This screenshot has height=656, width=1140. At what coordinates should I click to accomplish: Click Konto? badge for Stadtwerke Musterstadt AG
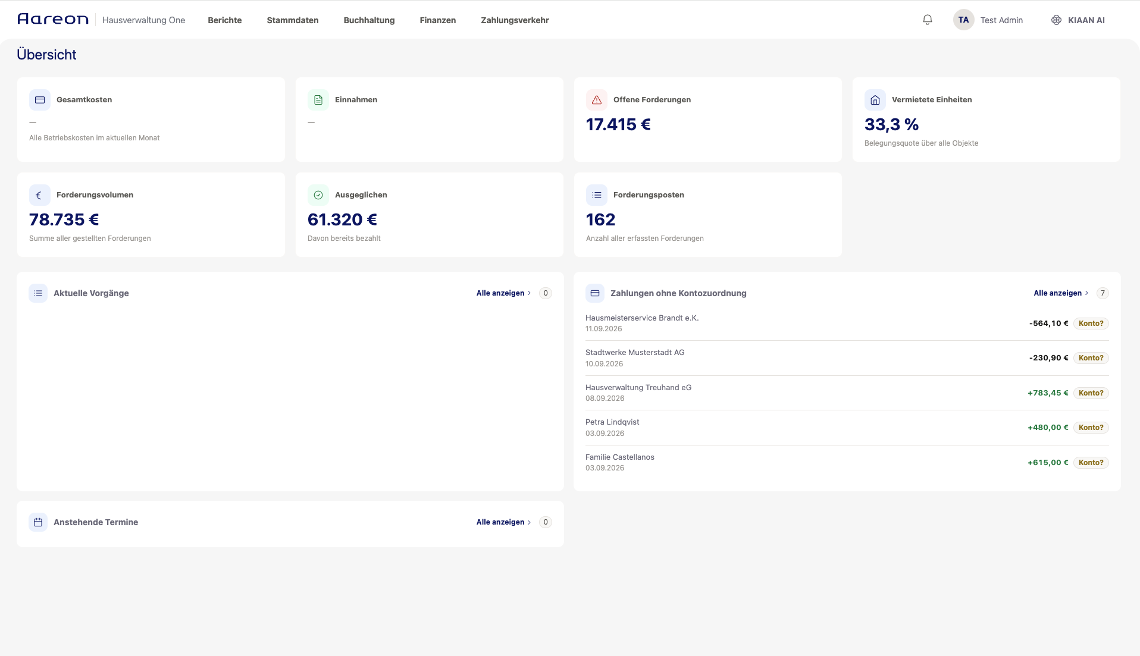pyautogui.click(x=1091, y=358)
